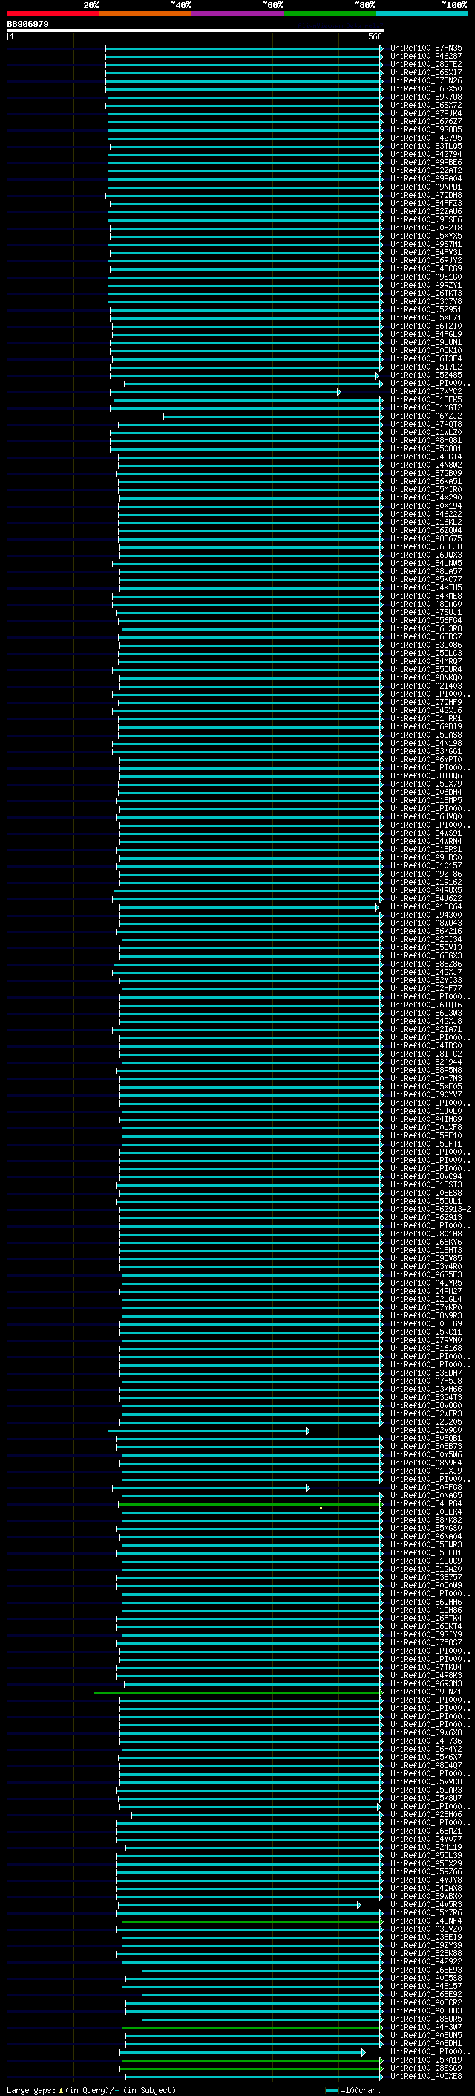Click label UniRef100_P42795

coord(426,138)
